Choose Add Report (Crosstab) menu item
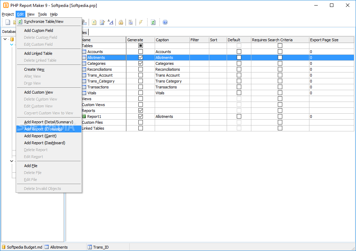This screenshot has height=251, width=356. click(49, 129)
